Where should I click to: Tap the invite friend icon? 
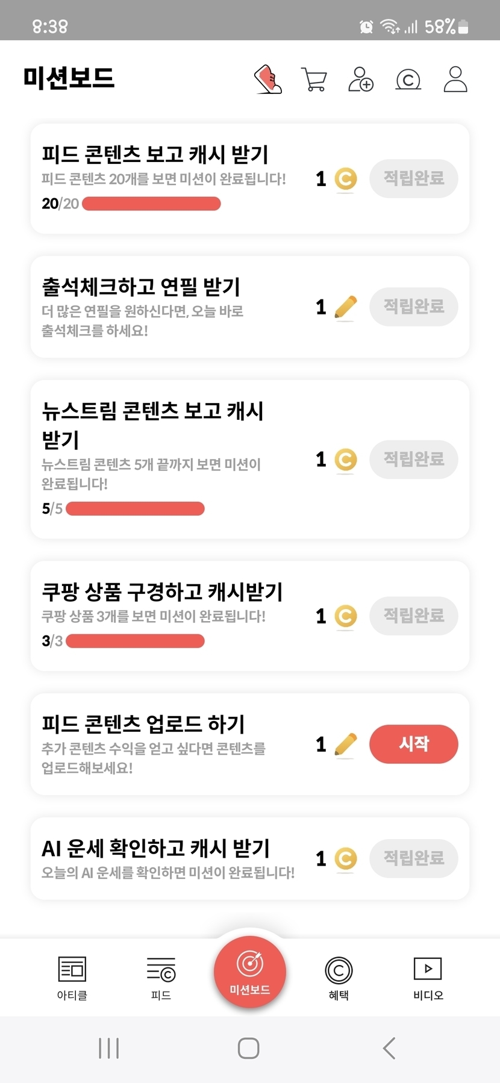coord(361,79)
